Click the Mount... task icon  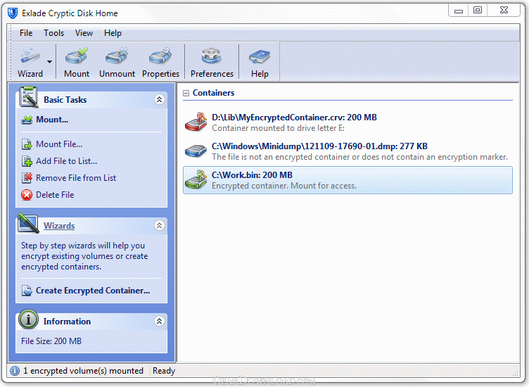(x=27, y=120)
